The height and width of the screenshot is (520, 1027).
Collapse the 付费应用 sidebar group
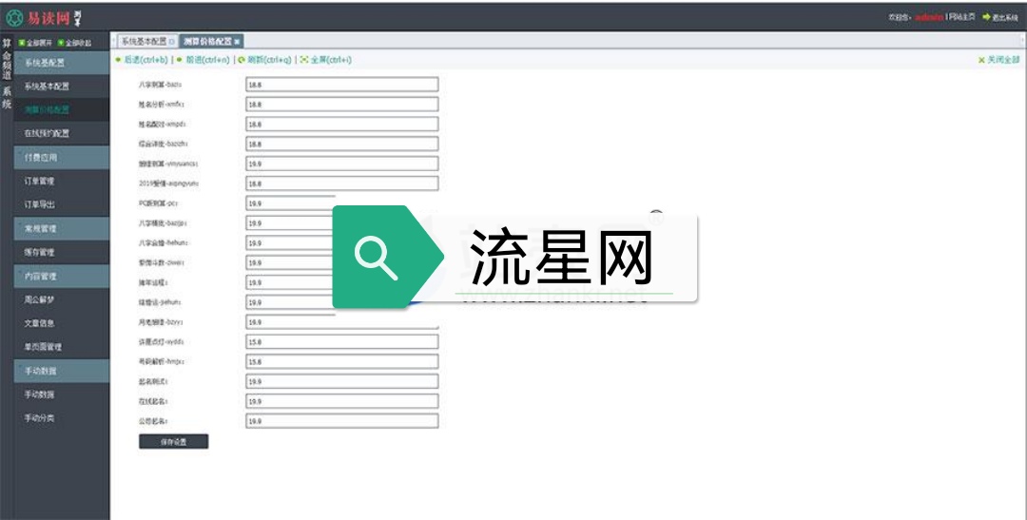pyautogui.click(x=62, y=158)
